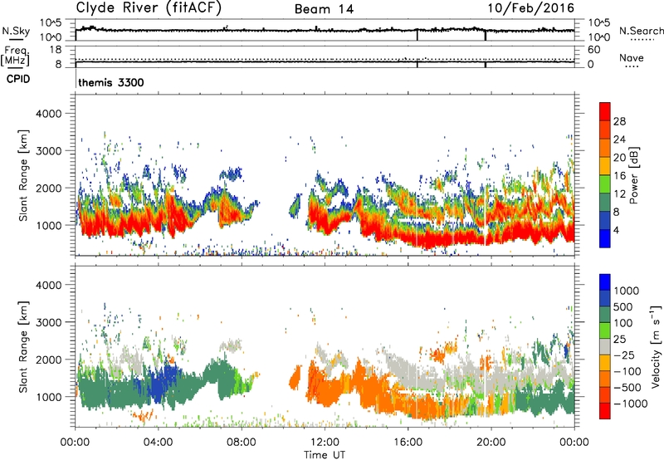Click the '08:00' time axis tick label
Screen dimensions: 664x460
point(242,443)
